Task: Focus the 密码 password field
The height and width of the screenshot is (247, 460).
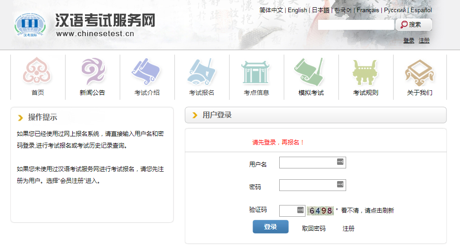Action: pyautogui.click(x=308, y=185)
